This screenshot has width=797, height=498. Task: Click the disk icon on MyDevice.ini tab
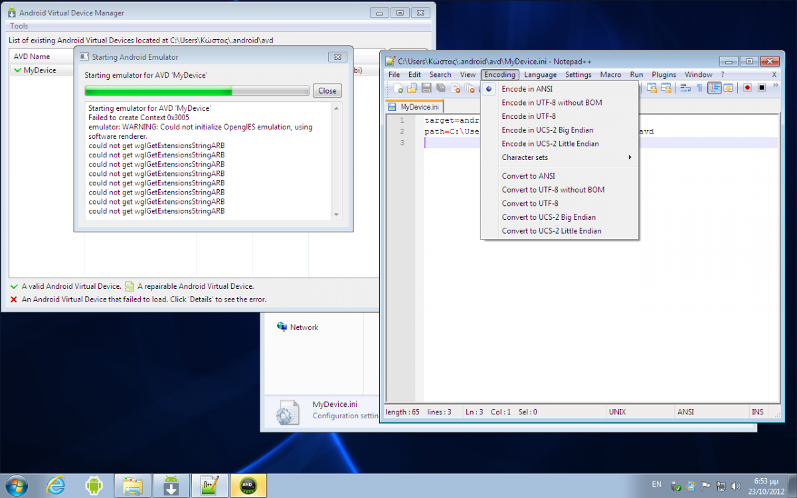[393, 107]
